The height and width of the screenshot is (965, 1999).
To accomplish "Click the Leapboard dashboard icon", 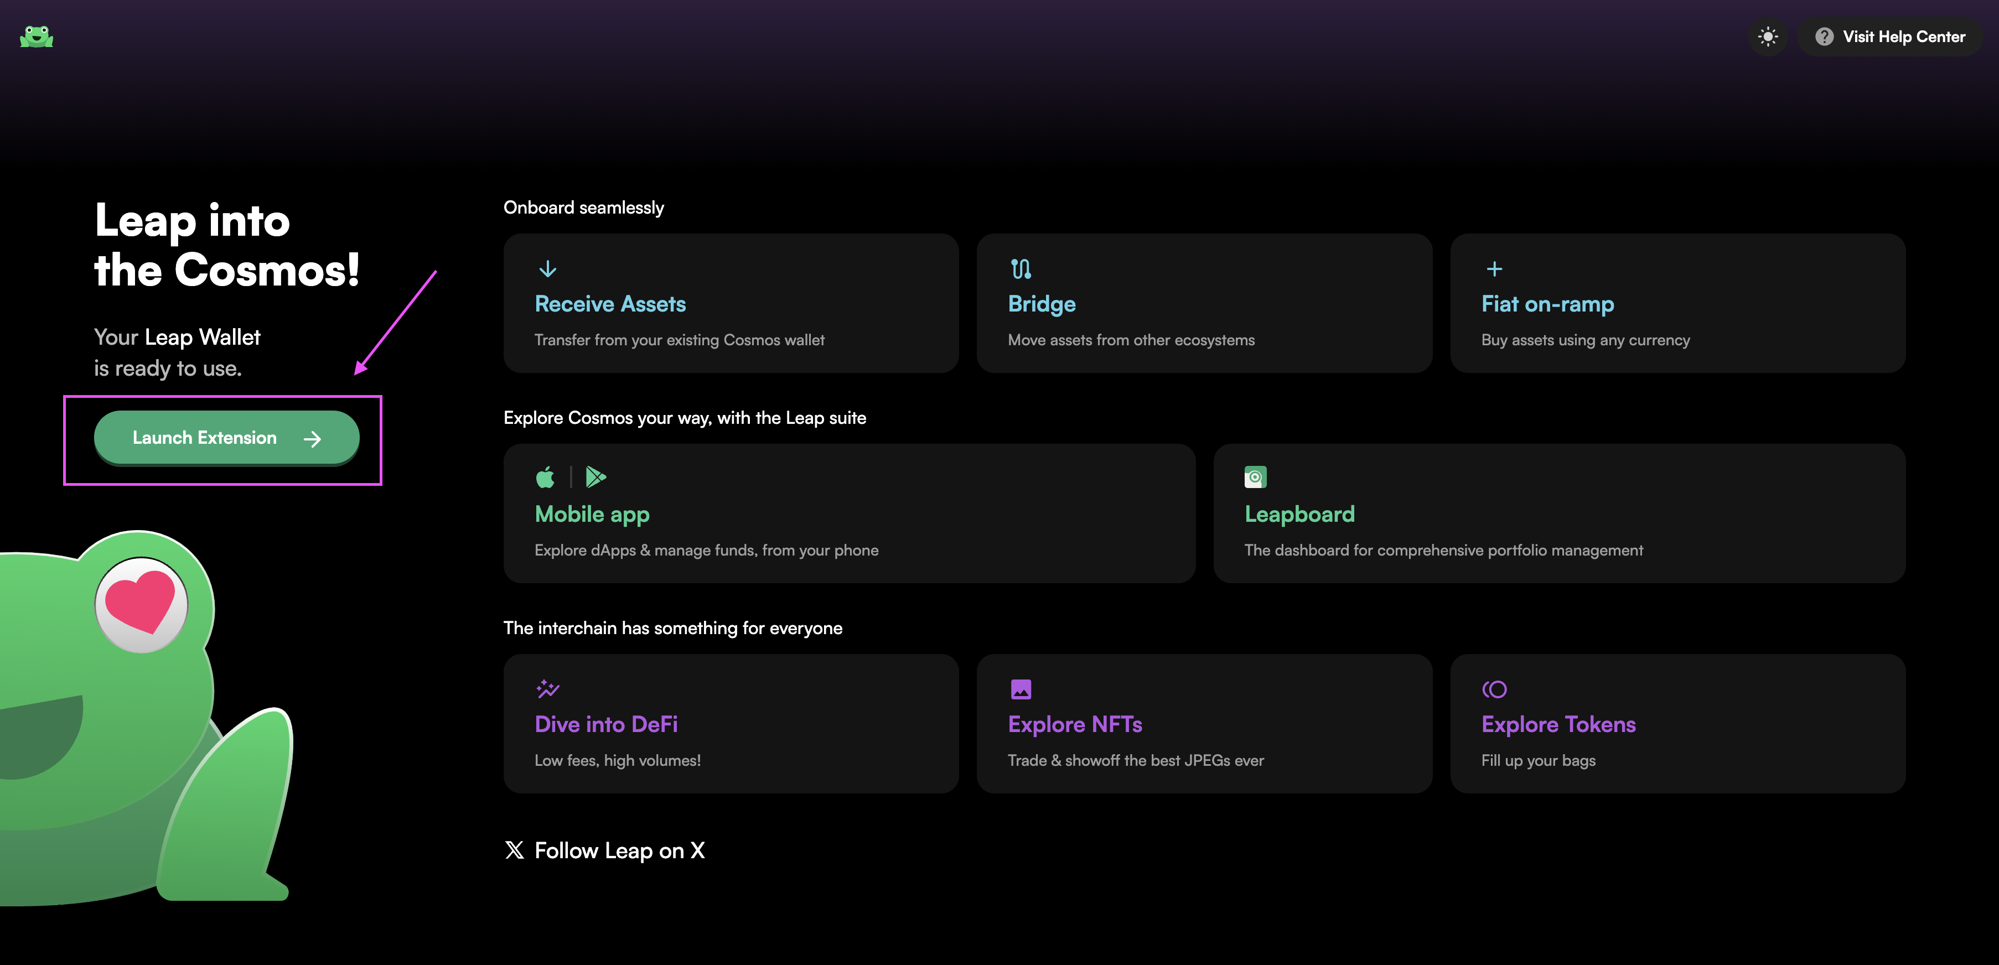I will [x=1255, y=477].
